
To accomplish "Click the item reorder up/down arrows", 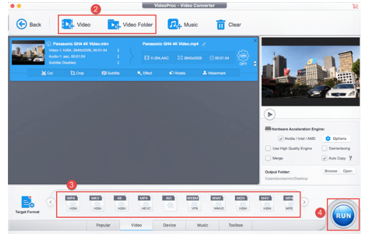I will [255, 63].
